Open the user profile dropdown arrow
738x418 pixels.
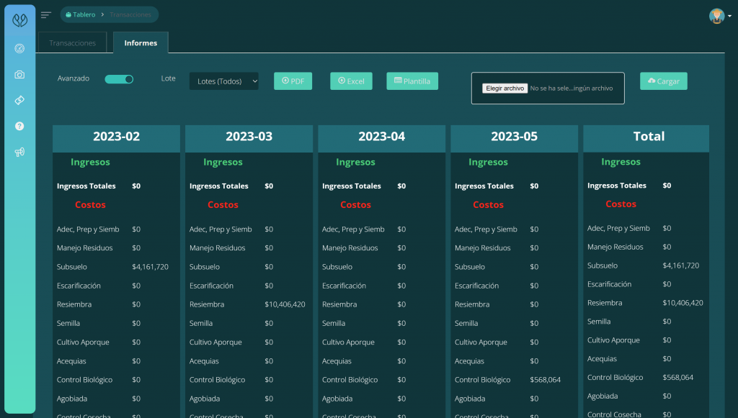pyautogui.click(x=728, y=16)
